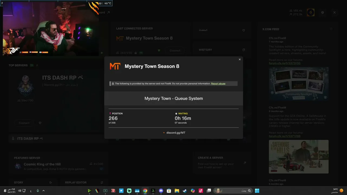Open Copilot from the taskbar
The width and height of the screenshot is (347, 195).
193,191
